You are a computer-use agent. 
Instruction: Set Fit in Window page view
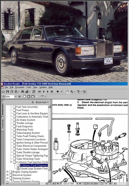29,96
